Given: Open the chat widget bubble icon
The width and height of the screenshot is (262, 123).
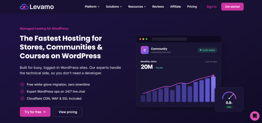Looking at the screenshot, I should pos(255,116).
